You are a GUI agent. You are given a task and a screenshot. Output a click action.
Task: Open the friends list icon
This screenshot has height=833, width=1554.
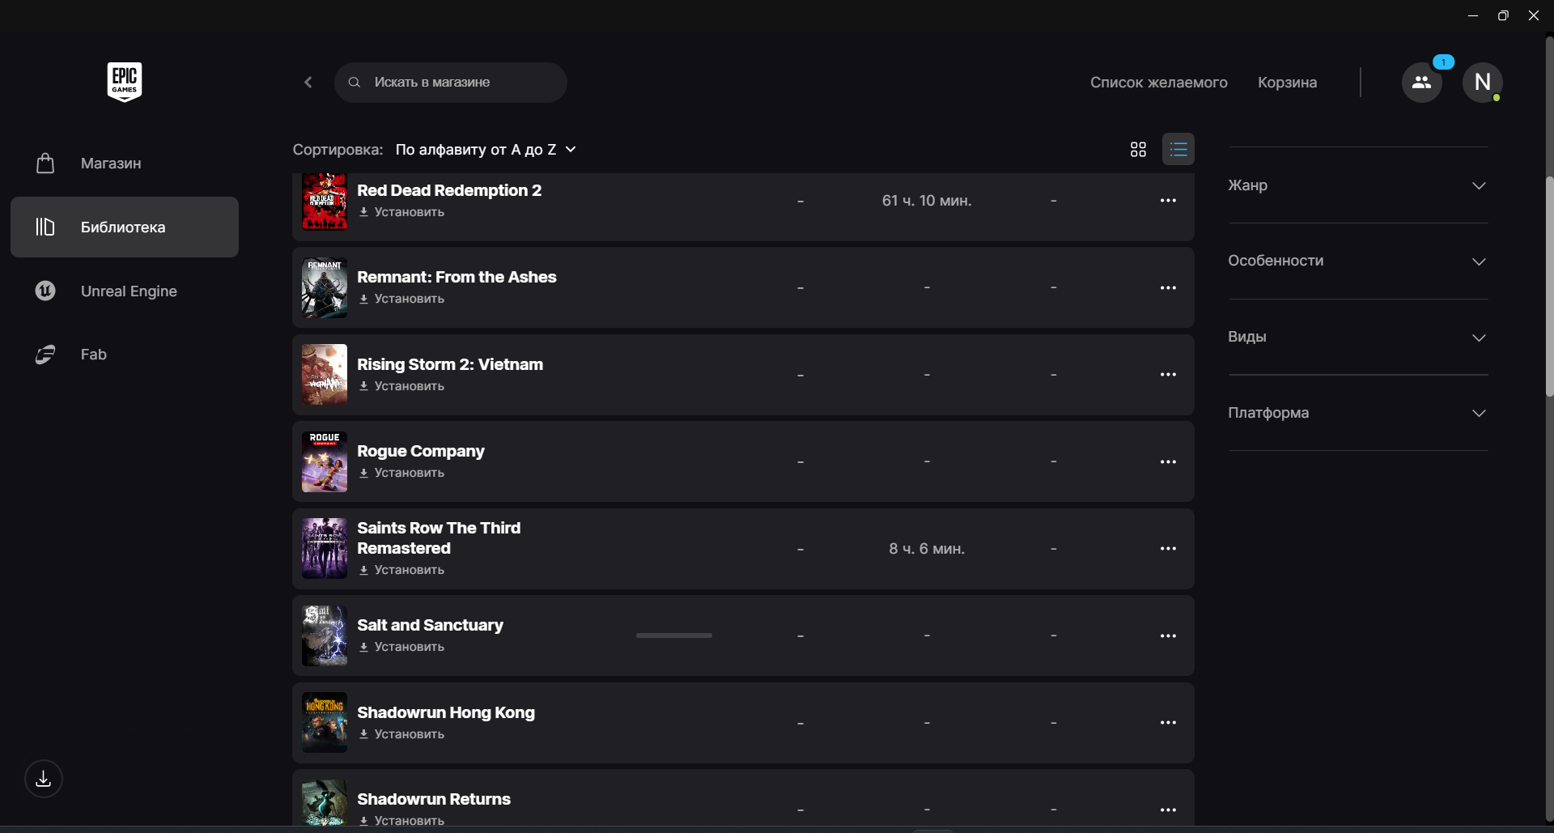[1421, 83]
